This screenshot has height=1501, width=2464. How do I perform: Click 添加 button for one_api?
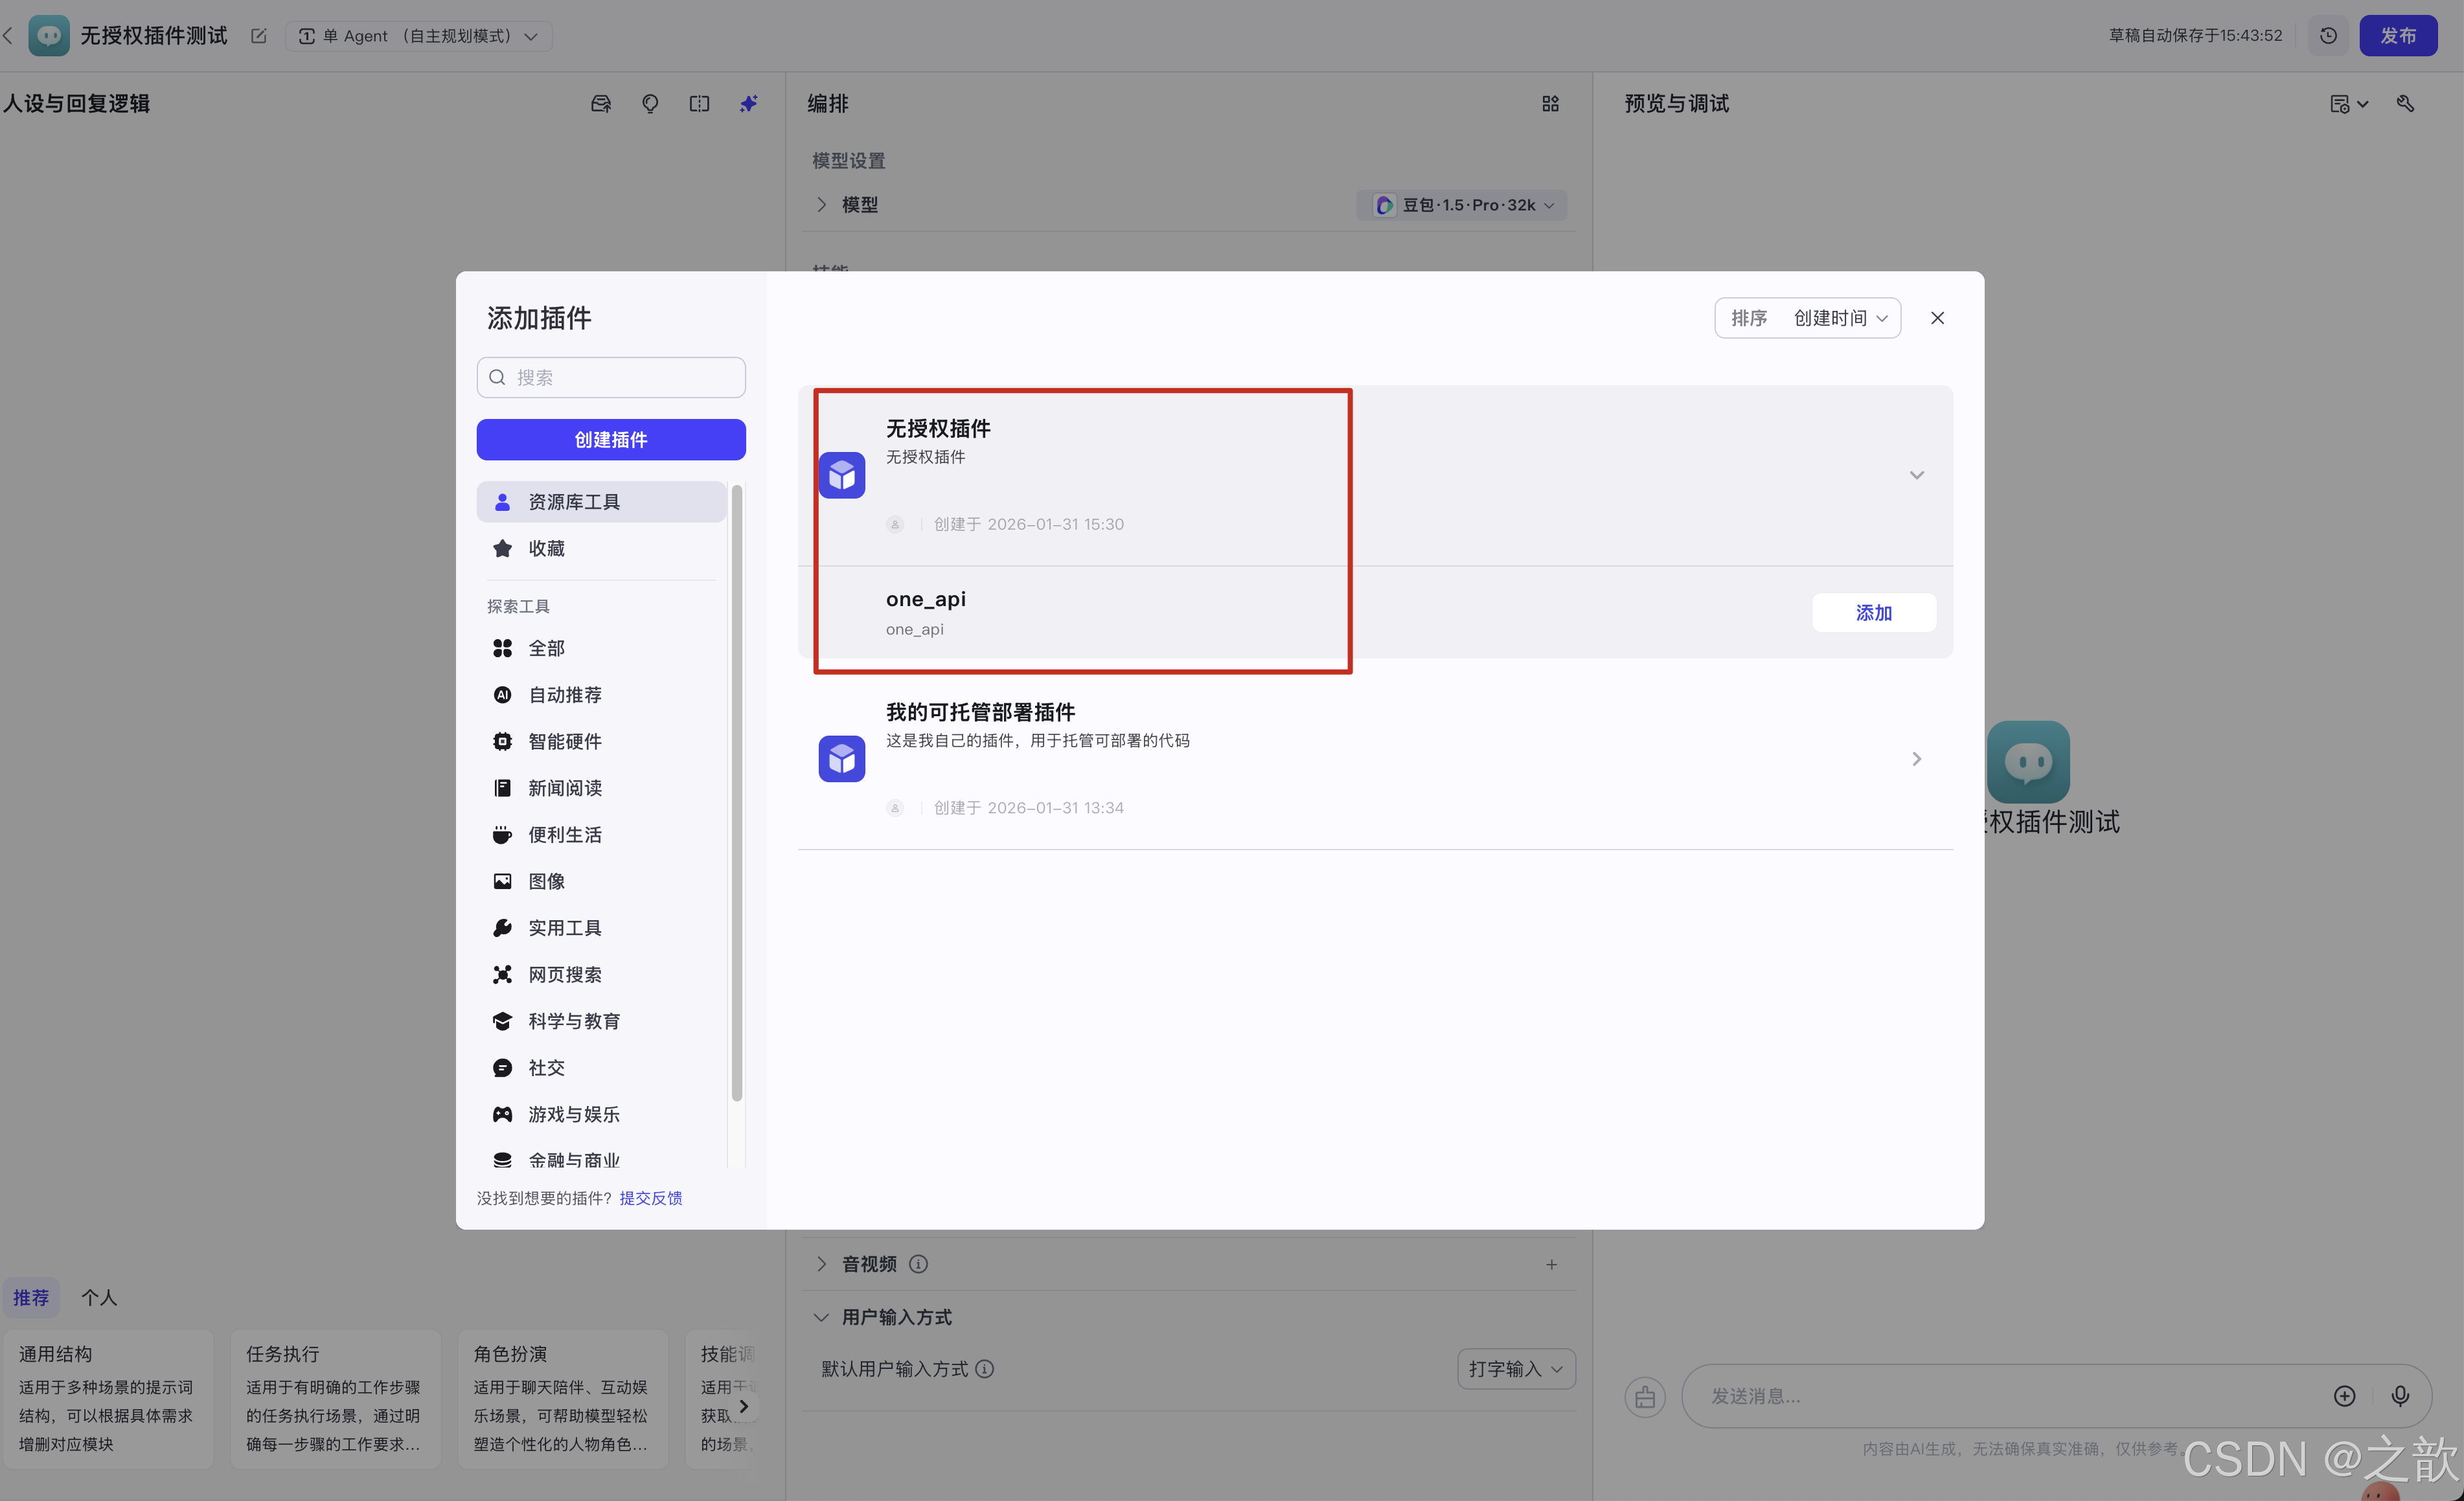point(1873,613)
